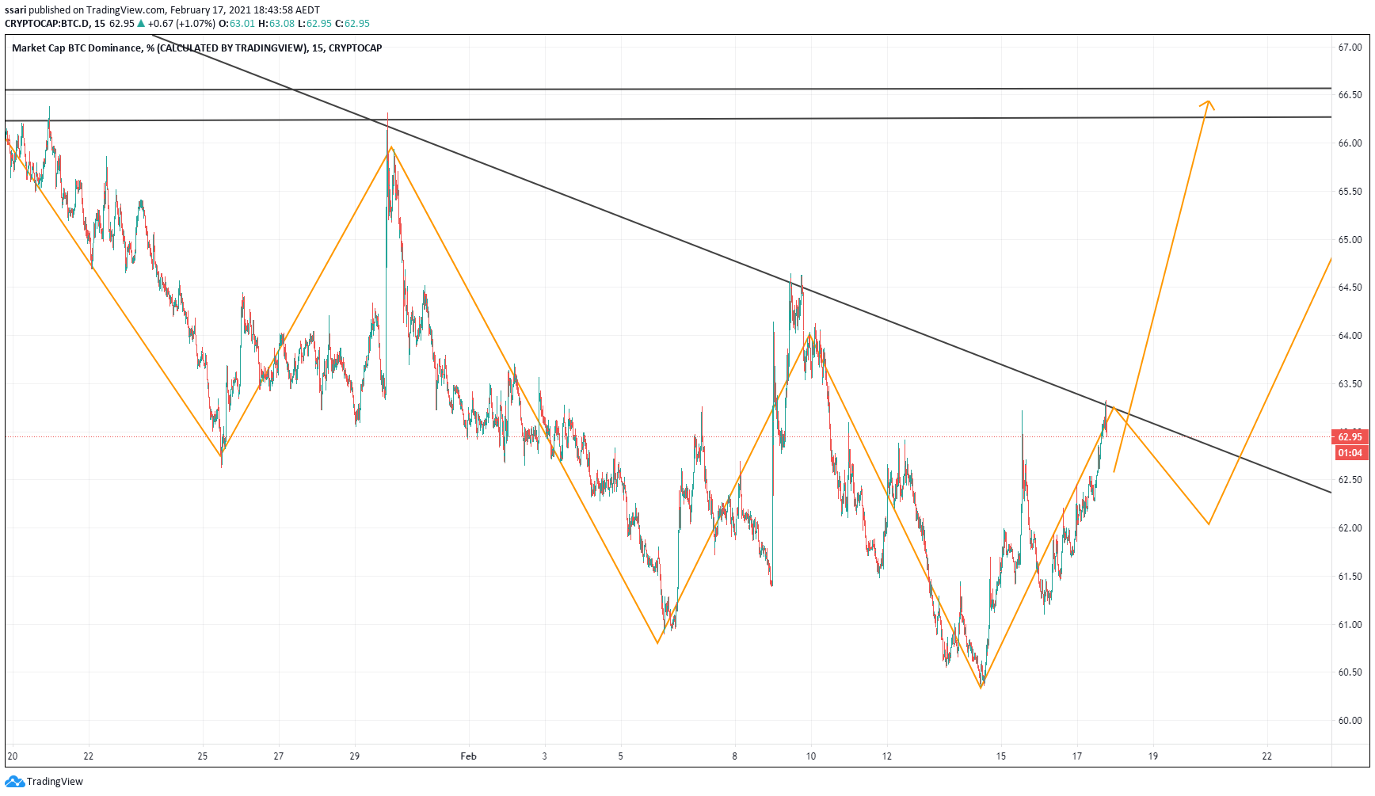
Task: Click the open value O:63.01
Action: pyautogui.click(x=237, y=24)
